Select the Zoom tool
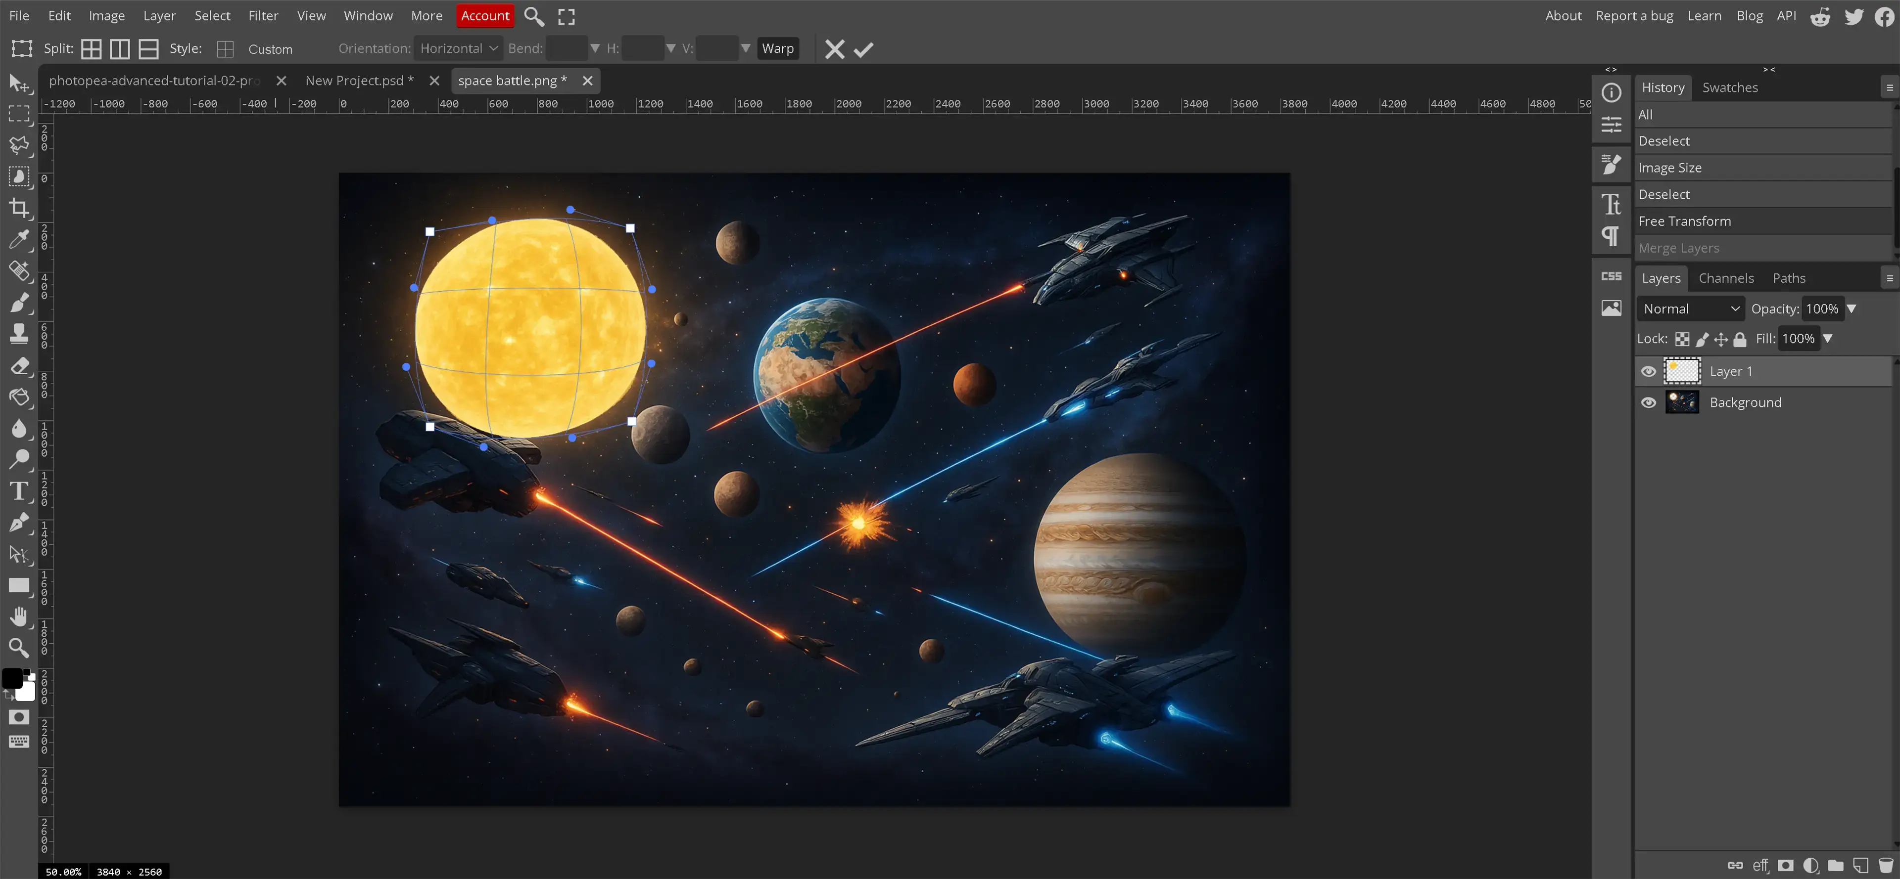The height and width of the screenshot is (879, 1900). (18, 648)
